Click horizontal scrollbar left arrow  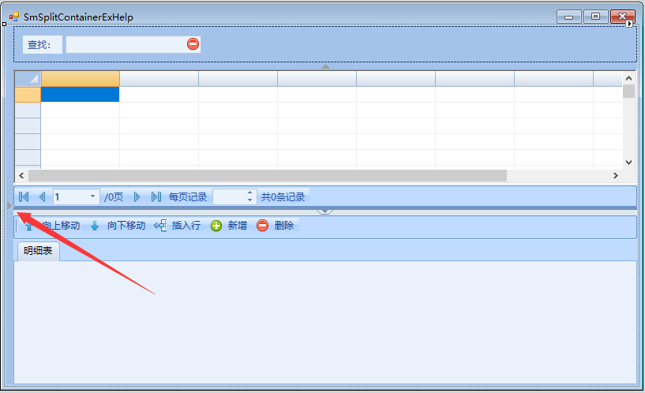[21, 175]
